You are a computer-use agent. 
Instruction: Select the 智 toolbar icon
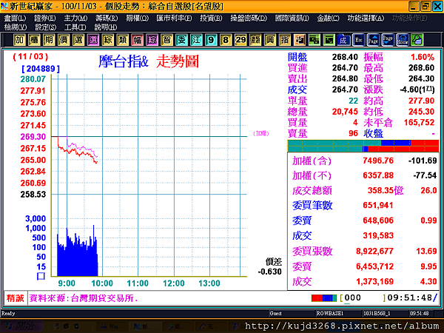[x=166, y=40]
